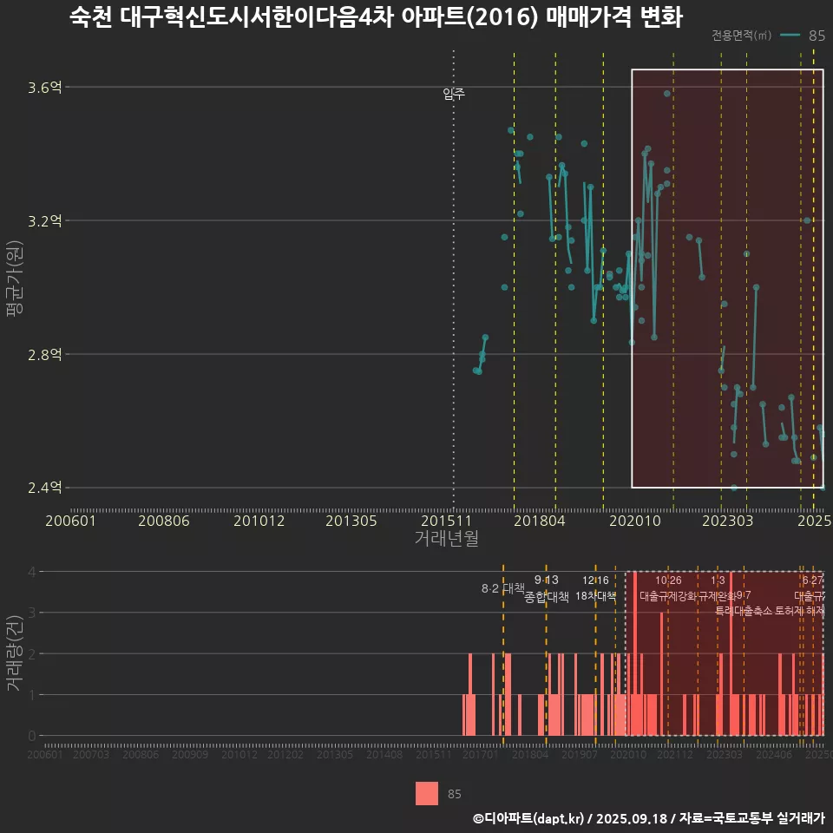Select the 2 tick on the volume axis
Screen dimensions: 833x833
[32, 653]
